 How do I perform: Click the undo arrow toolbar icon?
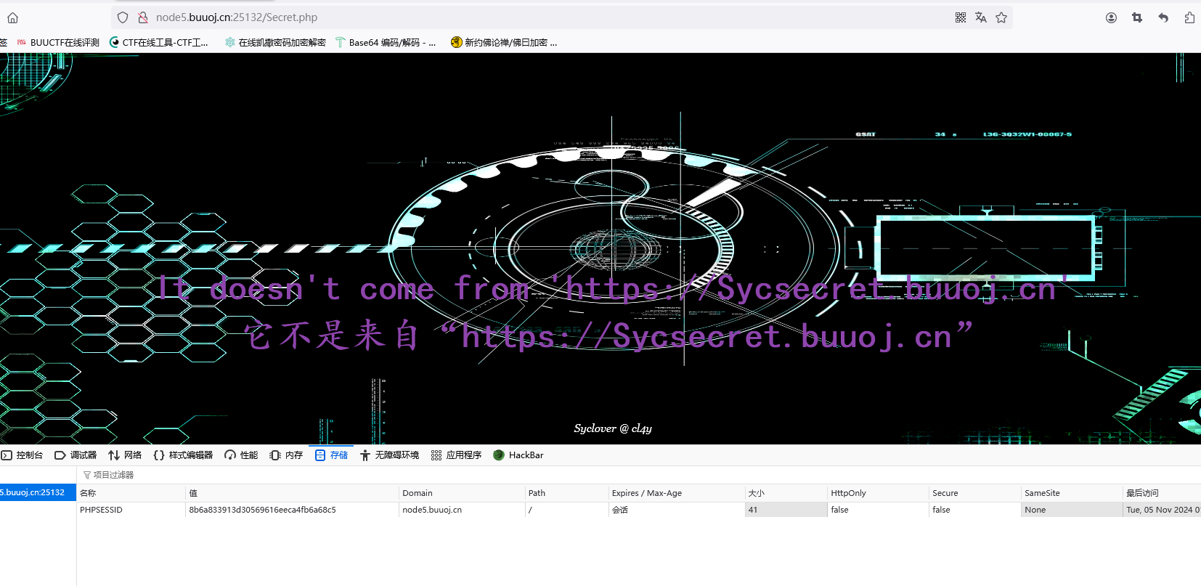[1163, 17]
